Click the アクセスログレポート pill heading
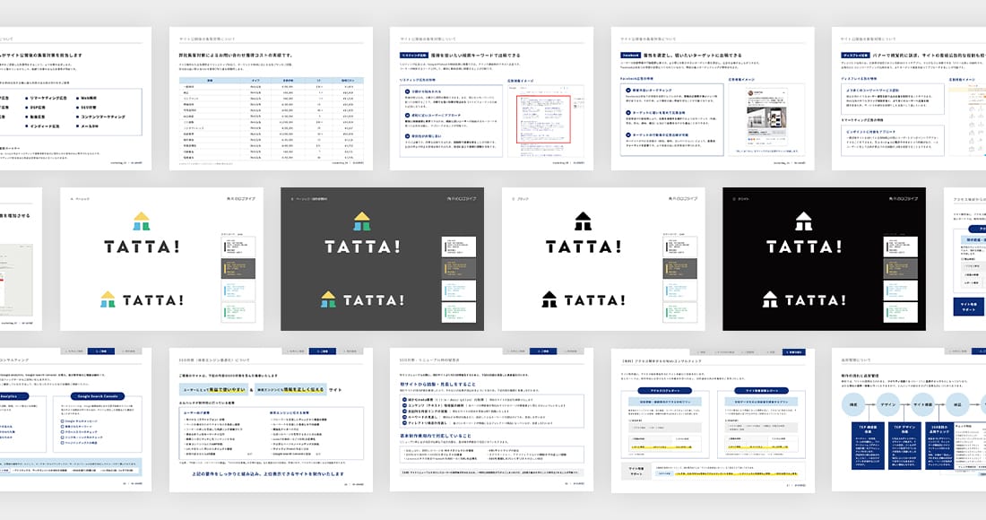 tap(666, 391)
